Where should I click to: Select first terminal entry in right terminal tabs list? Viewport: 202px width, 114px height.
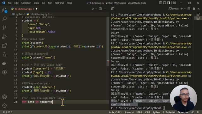(198, 14)
